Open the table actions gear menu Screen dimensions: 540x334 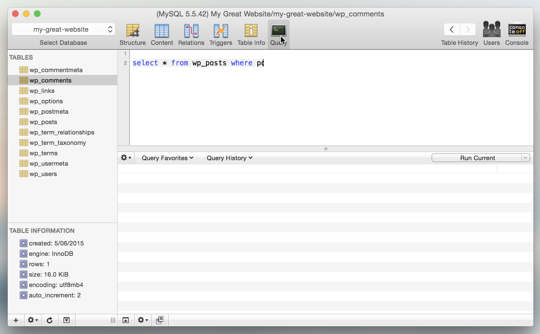32,320
